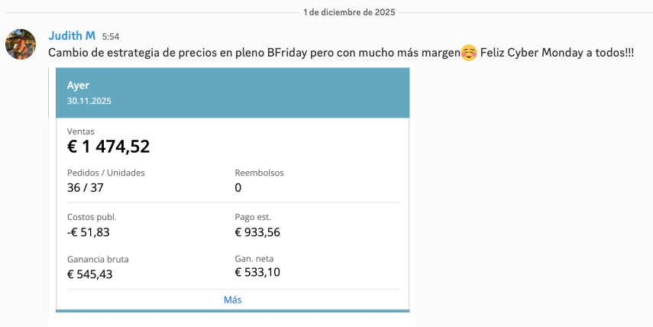Click the Costos publ. amount -€ 51,83
Viewport: 653px width, 327px height.
coord(89,231)
